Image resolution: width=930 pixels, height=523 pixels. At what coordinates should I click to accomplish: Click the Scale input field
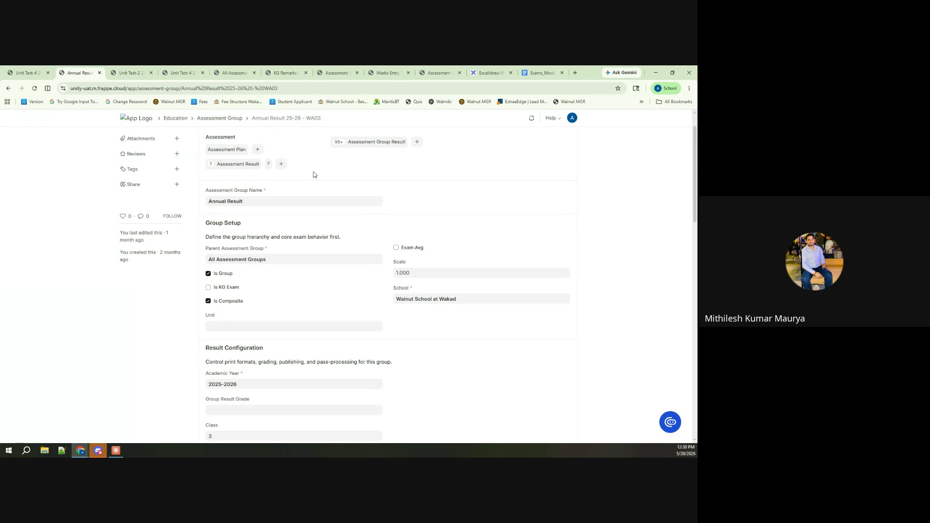coord(481,273)
